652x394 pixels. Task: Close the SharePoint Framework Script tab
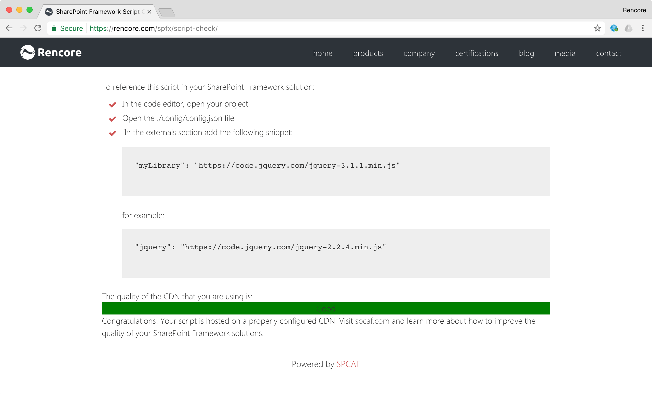coord(149,12)
